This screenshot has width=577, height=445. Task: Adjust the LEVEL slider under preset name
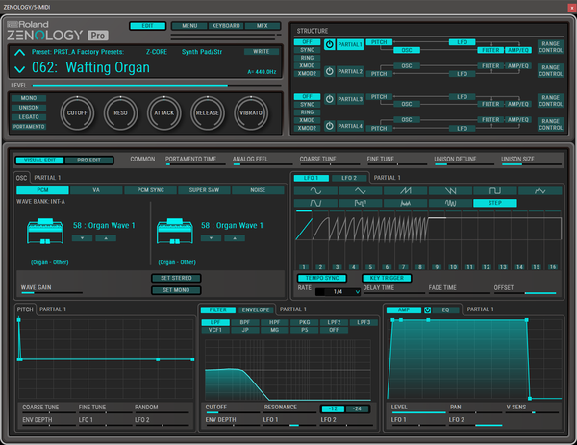pyautogui.click(x=157, y=86)
